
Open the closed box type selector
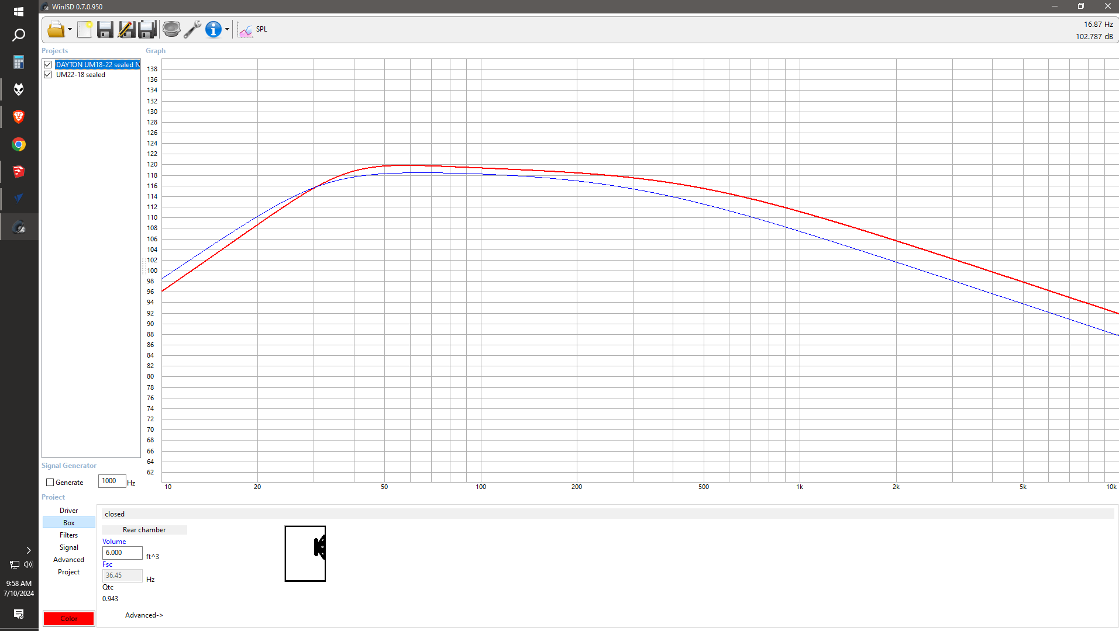point(608,514)
